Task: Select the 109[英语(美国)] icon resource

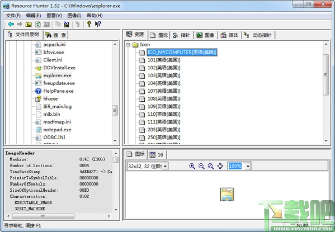Action: (164, 106)
